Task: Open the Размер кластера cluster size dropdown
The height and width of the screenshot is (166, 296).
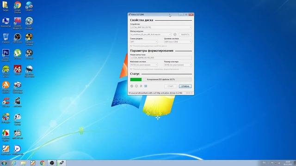Action: [178, 65]
